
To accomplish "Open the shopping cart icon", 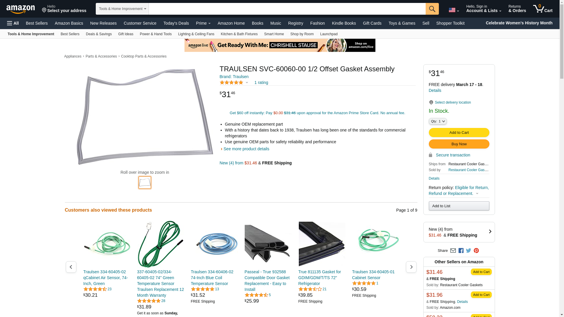I will click(x=543, y=9).
